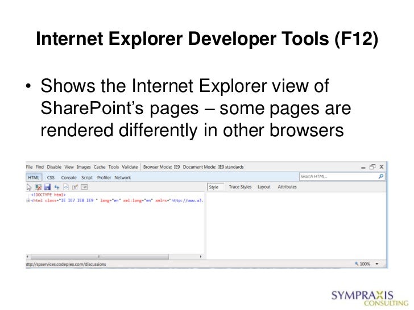Open the Images menu

tap(84, 167)
